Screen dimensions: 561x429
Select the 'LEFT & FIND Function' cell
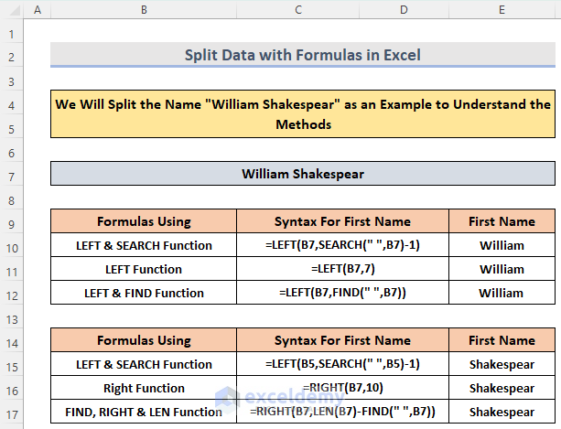coord(144,293)
